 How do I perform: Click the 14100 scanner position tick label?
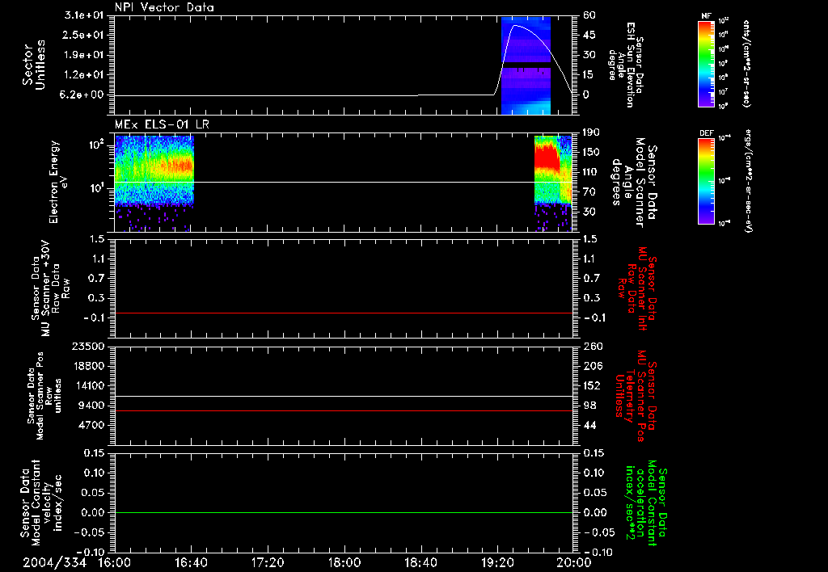[x=87, y=385]
